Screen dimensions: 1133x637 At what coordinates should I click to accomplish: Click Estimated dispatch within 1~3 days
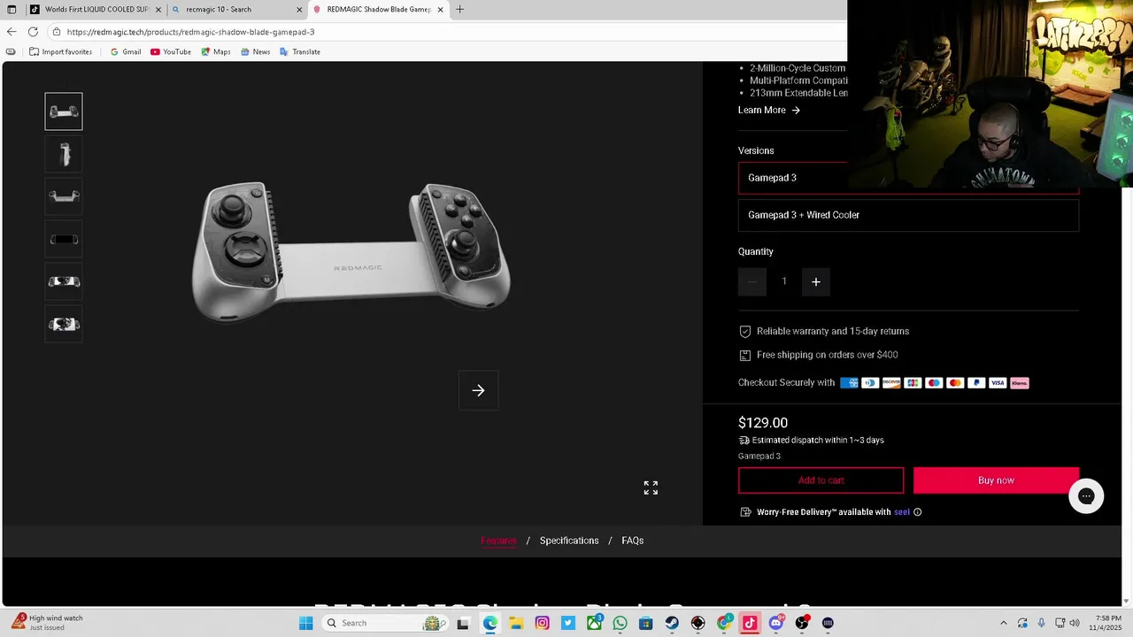[818, 440]
